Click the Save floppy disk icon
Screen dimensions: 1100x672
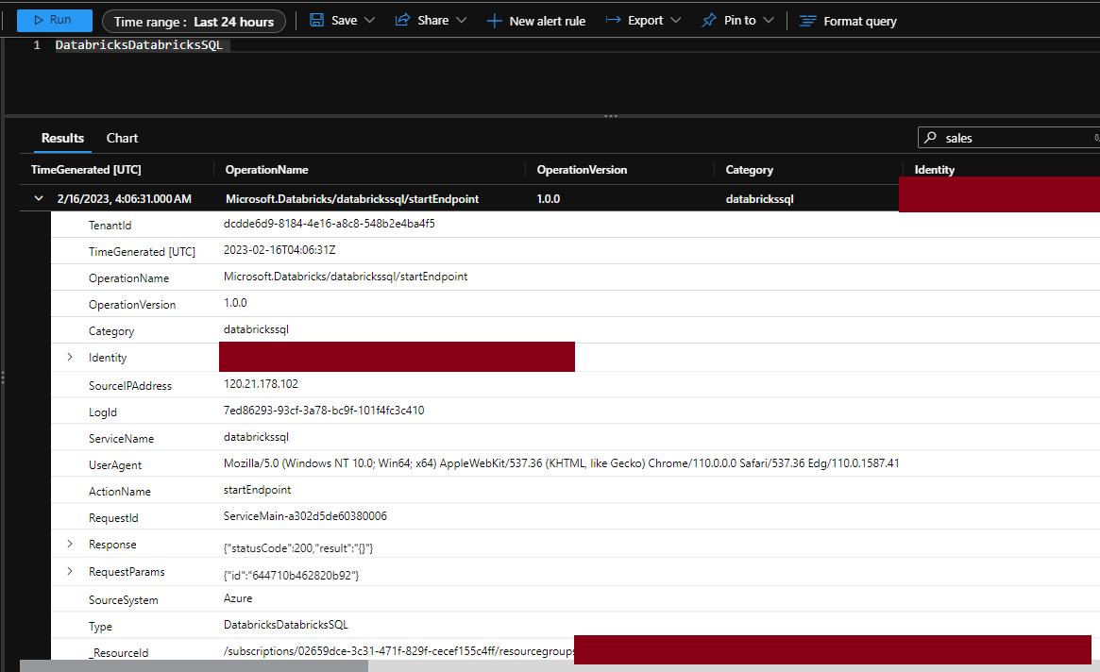coord(317,21)
